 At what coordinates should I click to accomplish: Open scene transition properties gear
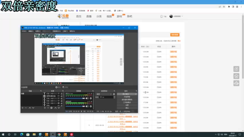pos(114,94)
